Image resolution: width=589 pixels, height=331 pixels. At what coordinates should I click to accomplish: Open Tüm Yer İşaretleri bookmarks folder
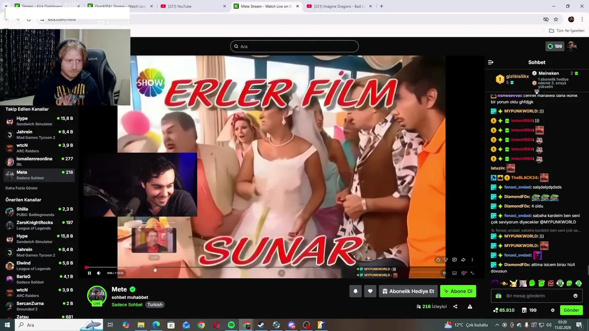click(567, 31)
